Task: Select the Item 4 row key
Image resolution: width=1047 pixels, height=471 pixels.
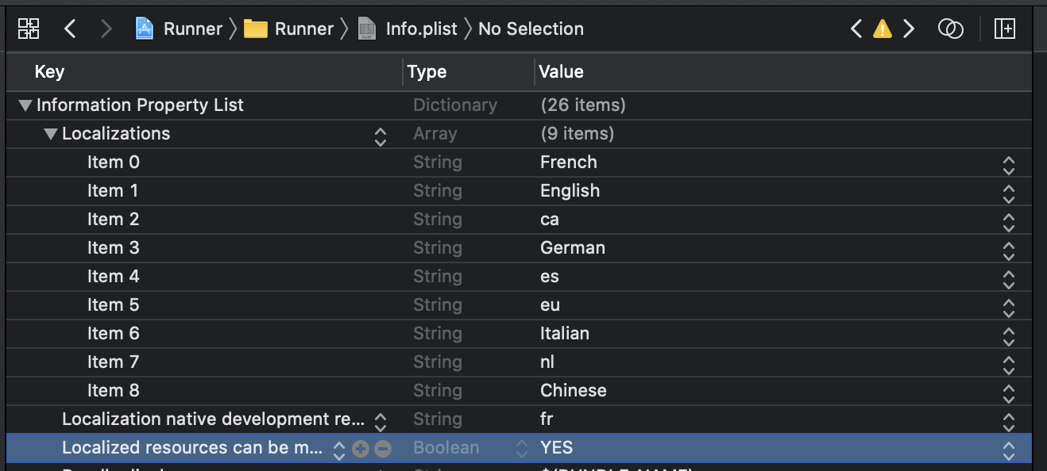Action: [114, 277]
